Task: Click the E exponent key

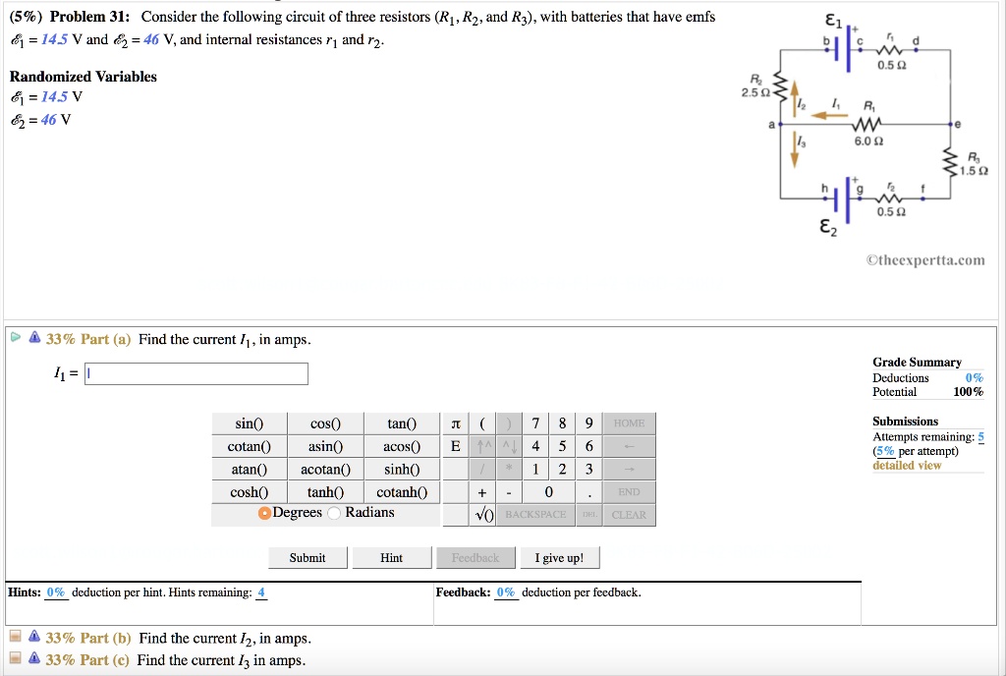Action: (455, 446)
